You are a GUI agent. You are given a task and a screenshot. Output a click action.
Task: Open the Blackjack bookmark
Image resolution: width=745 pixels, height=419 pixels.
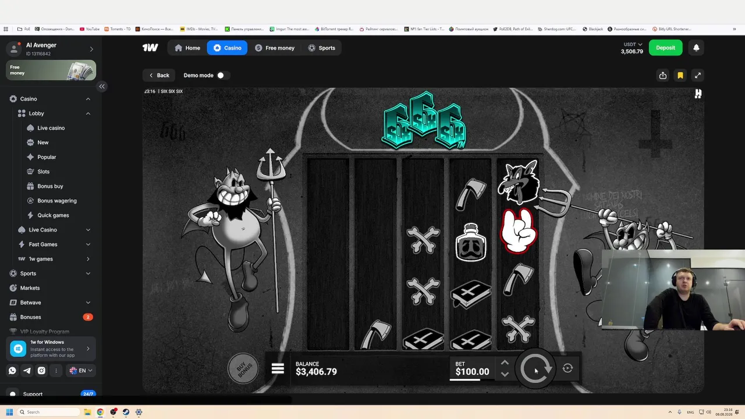(x=593, y=29)
